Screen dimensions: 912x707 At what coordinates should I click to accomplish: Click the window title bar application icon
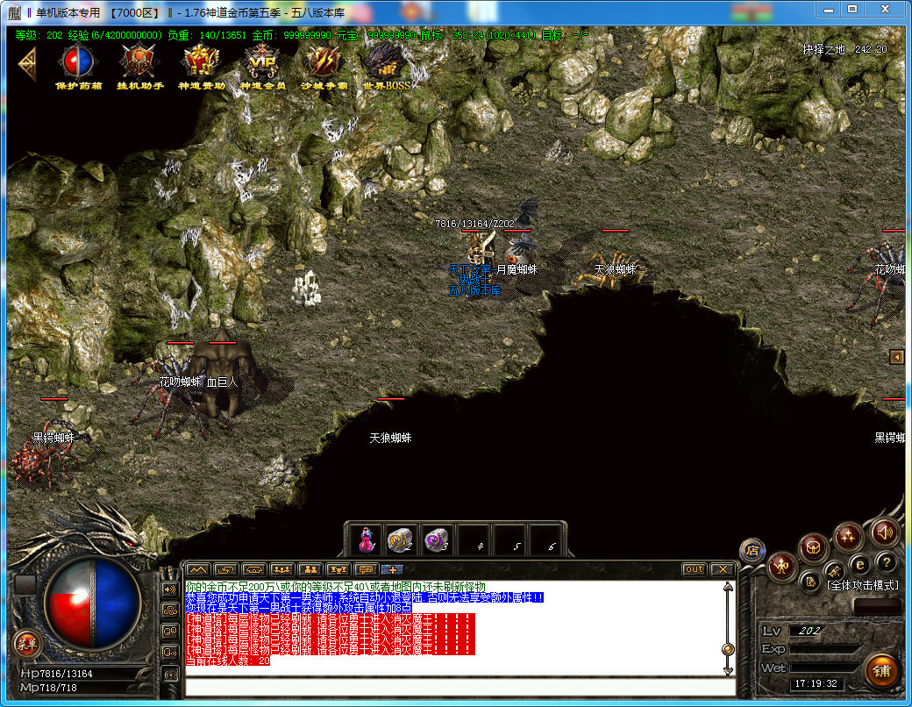15,12
